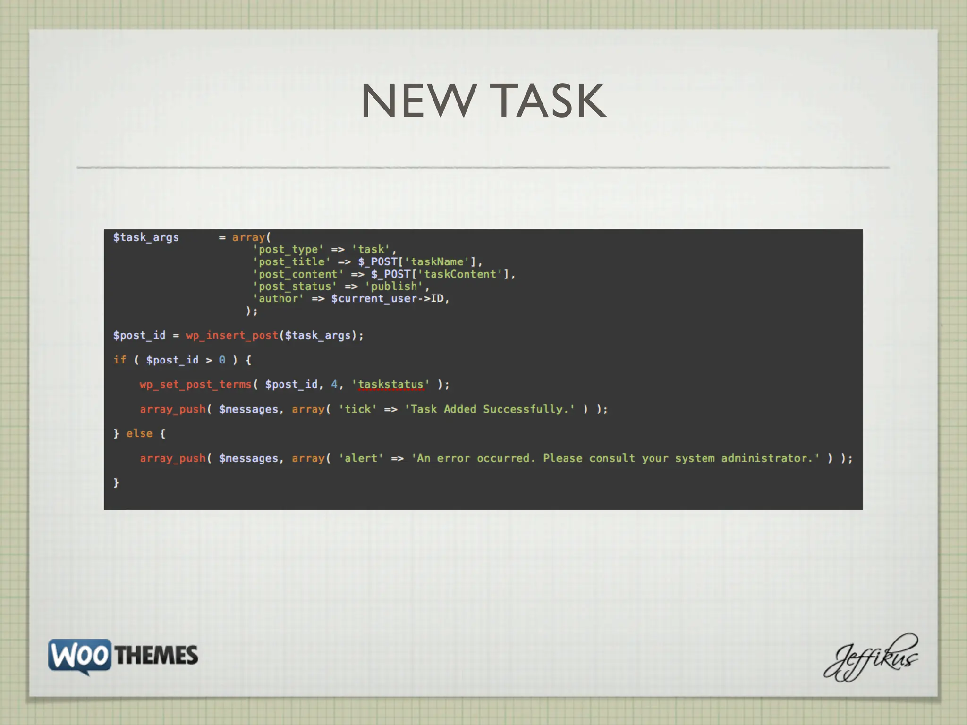Screen dimensions: 967x725
Task: Click the array_push call containing 'alert'
Action: pyautogui.click(x=496, y=458)
